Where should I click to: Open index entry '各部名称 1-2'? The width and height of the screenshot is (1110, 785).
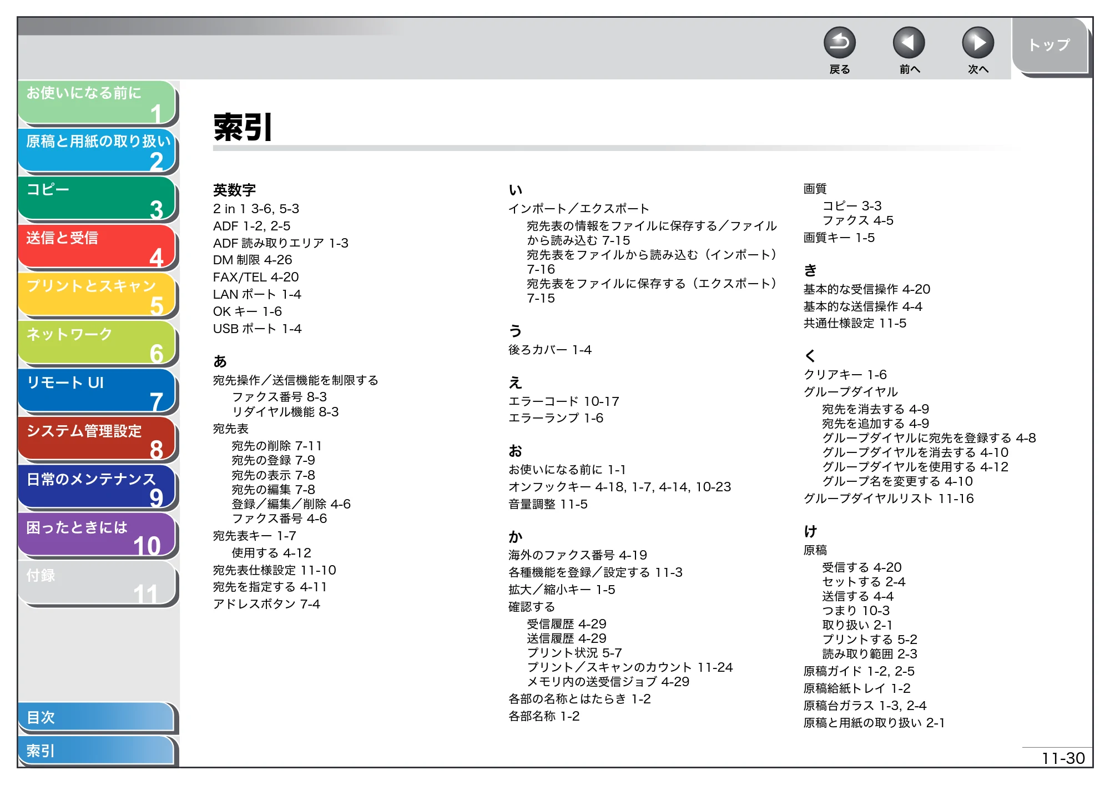544,716
